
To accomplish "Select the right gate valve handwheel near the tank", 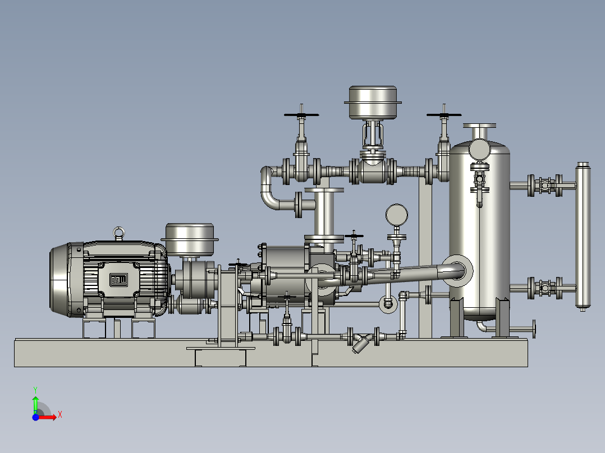I will pos(444,114).
